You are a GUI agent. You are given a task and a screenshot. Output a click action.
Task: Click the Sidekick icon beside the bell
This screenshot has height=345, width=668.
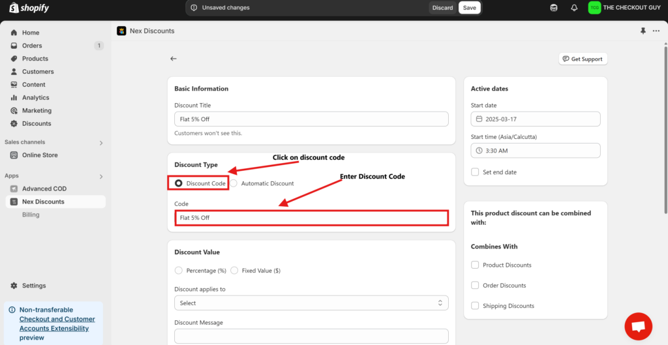point(554,8)
